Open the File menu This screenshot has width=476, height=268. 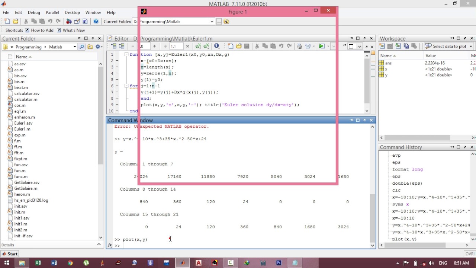6,12
